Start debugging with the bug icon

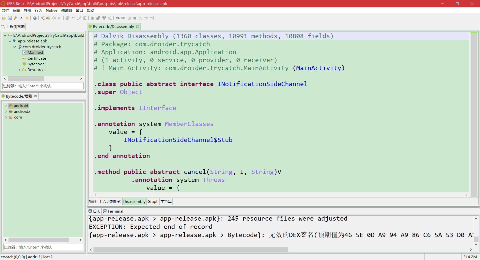tap(117, 18)
